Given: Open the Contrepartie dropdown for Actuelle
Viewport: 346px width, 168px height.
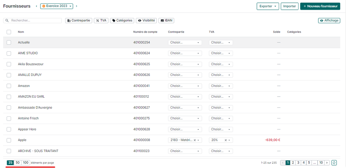Looking at the screenshot, I should tap(185, 43).
